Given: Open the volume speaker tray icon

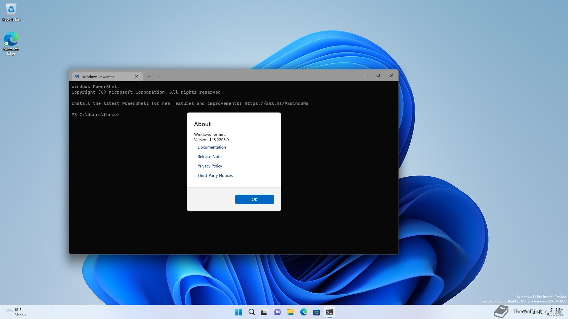Looking at the screenshot, I should pos(540,312).
